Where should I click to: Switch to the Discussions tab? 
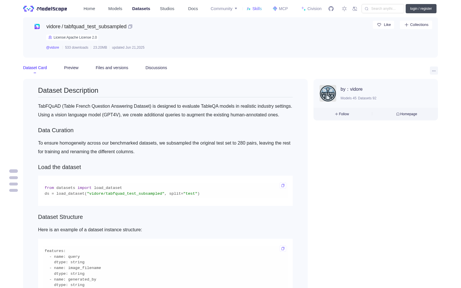click(156, 68)
